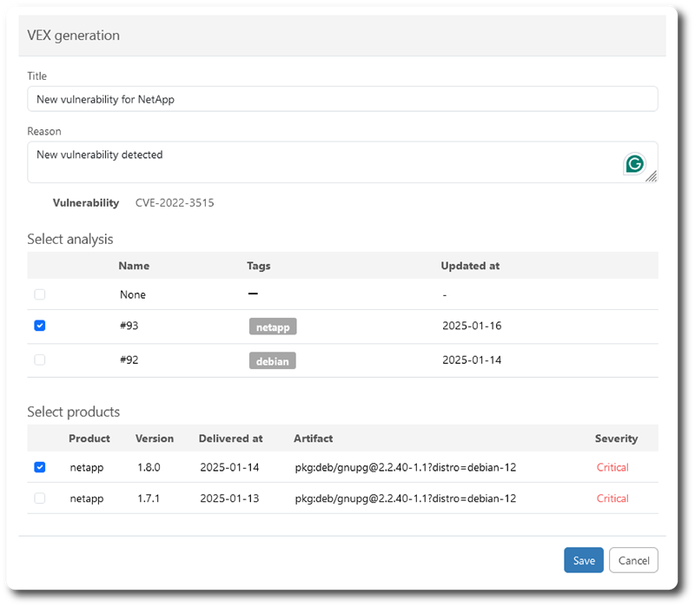Click the Name column header
This screenshot has width=695, height=607.
pos(134,266)
